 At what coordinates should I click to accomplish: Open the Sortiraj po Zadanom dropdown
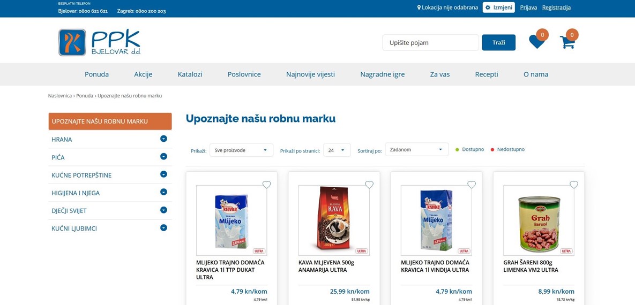(417, 149)
